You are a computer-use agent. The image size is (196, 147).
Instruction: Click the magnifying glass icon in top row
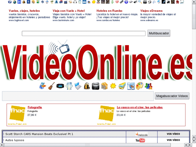click(140, 2)
